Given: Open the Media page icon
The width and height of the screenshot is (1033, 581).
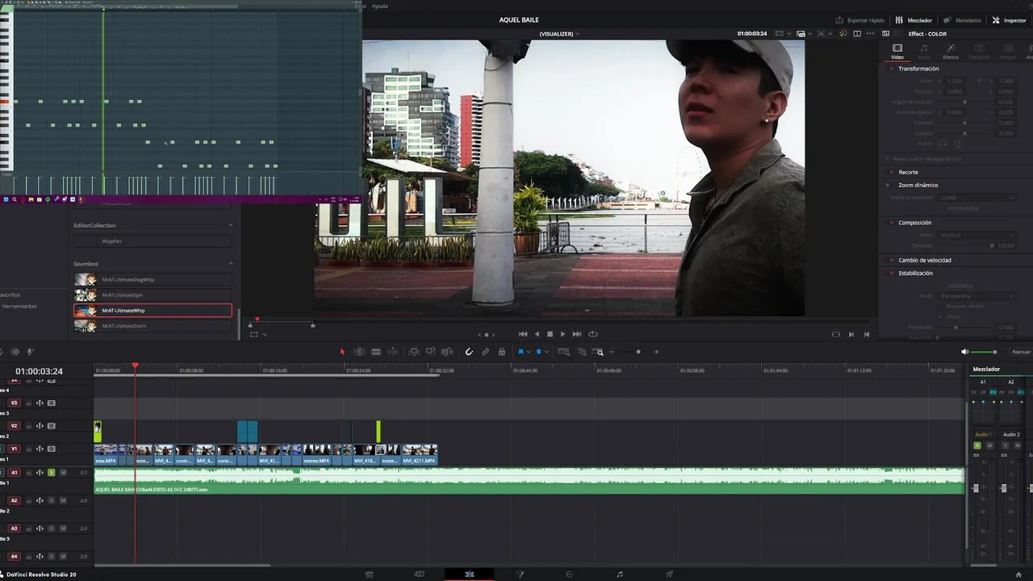Looking at the screenshot, I should tap(369, 575).
